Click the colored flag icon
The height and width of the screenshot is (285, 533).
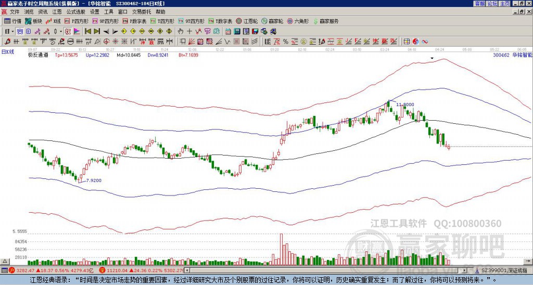[77, 32]
